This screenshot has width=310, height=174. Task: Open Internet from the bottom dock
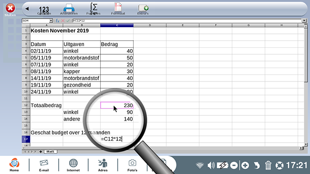click(73, 165)
